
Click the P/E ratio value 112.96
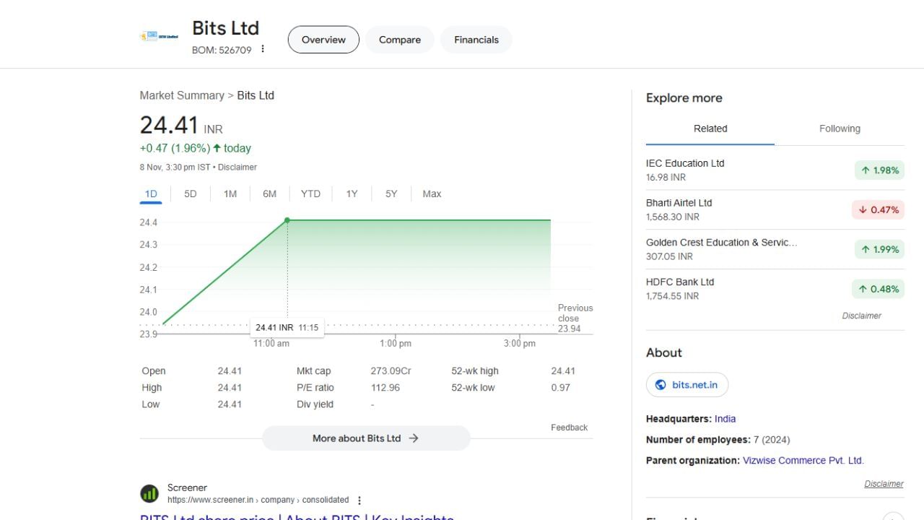click(x=385, y=388)
